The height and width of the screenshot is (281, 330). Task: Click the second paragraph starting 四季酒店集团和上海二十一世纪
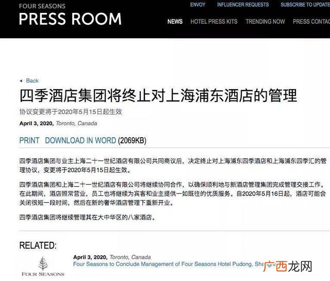173,194
